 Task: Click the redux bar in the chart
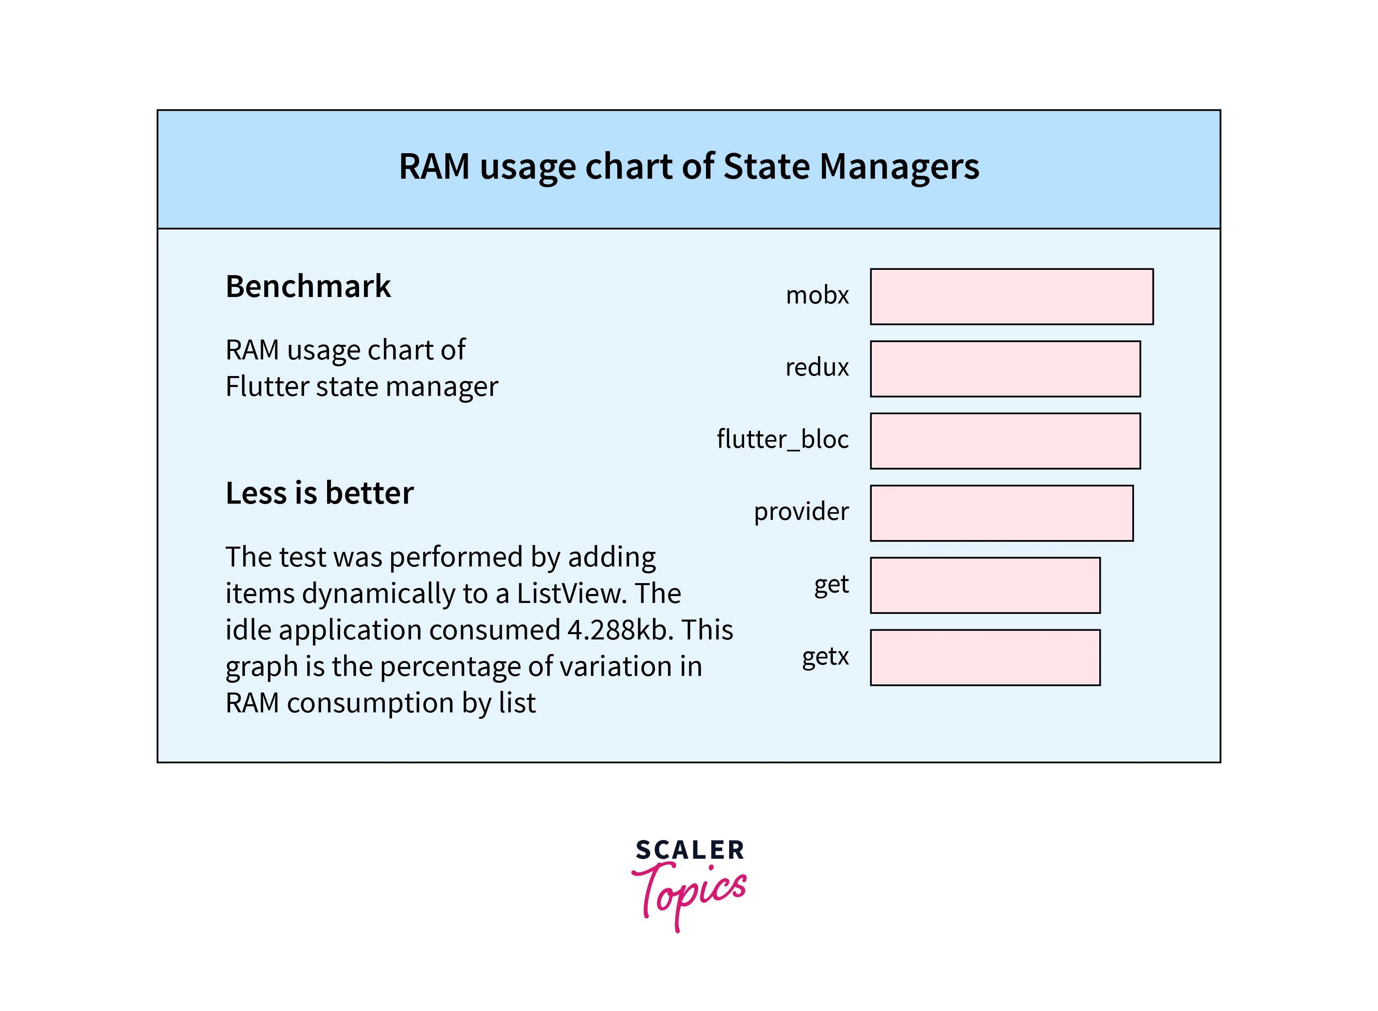click(x=1005, y=369)
